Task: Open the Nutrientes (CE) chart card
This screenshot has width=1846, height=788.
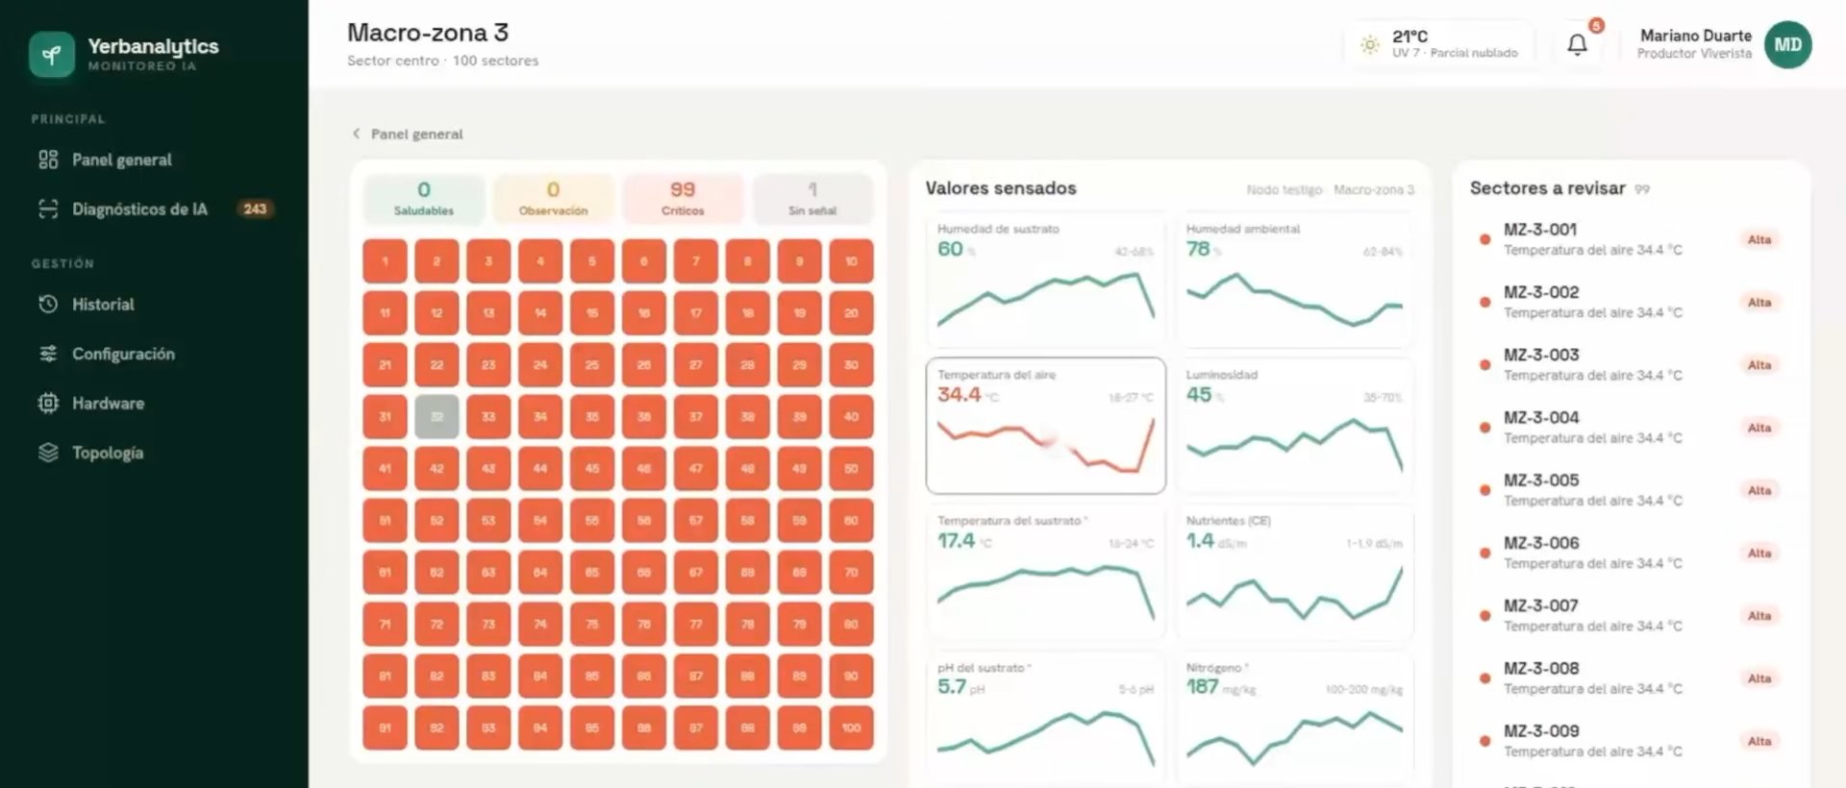Action: point(1295,572)
